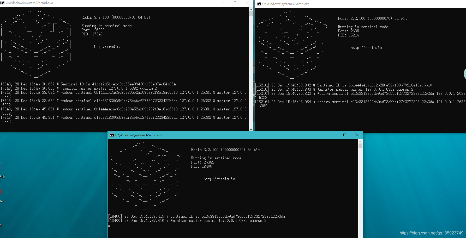Open the system menu icon of the port 26381 cmd window
The width and height of the screenshot is (466, 238).
(x=259, y=4)
